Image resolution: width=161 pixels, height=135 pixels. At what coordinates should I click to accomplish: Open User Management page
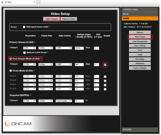[140, 41]
